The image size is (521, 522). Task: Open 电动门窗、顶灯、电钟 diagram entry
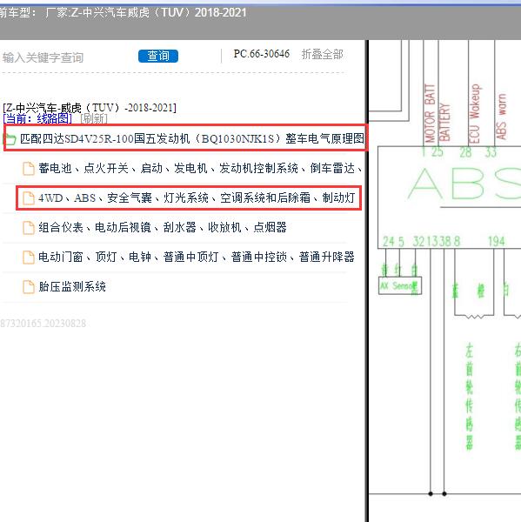pyautogui.click(x=196, y=257)
